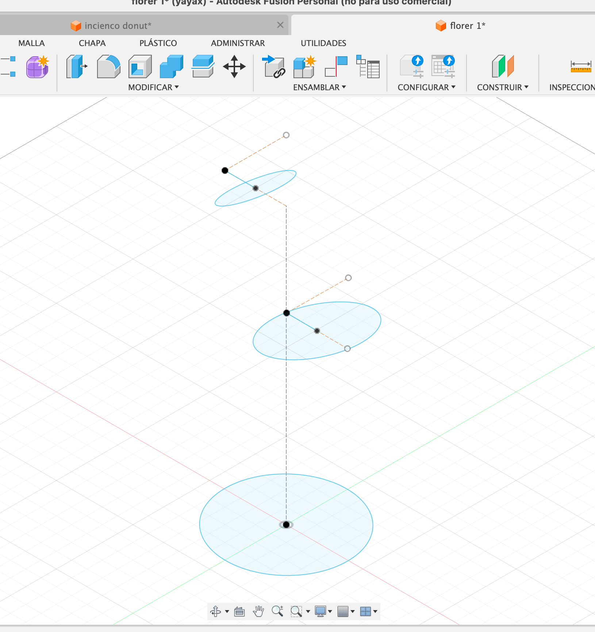Activate the Shell tool icon
Viewport: 595px width, 632px height.
pyautogui.click(x=140, y=66)
